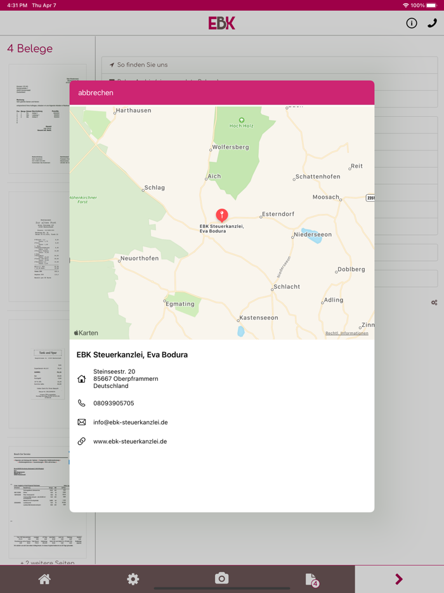Select 'So finden Sie uns' row
This screenshot has width=444, height=593.
pos(270,65)
